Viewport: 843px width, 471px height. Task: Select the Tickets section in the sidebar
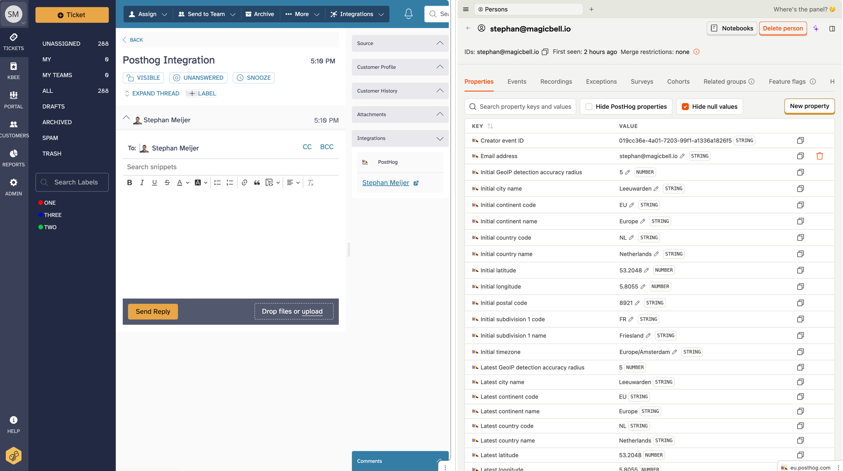click(14, 41)
